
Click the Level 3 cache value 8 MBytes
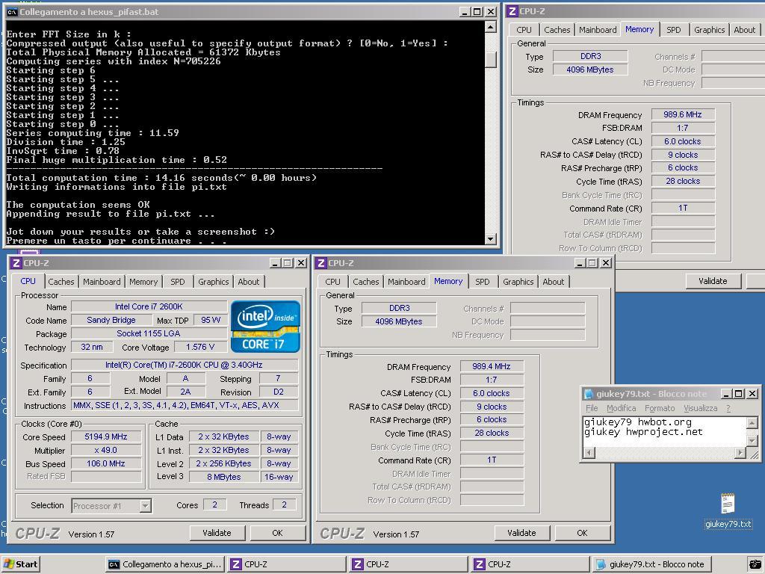tap(223, 477)
